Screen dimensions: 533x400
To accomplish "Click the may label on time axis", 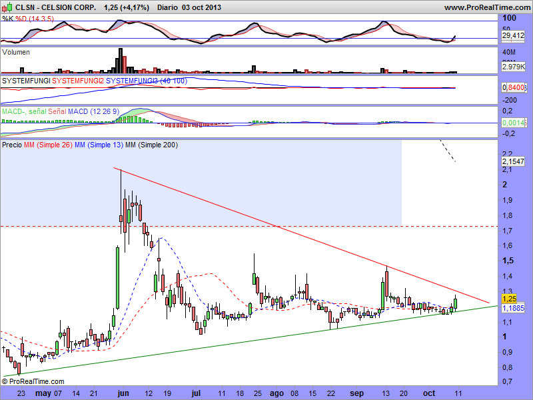I will pos(43,393).
